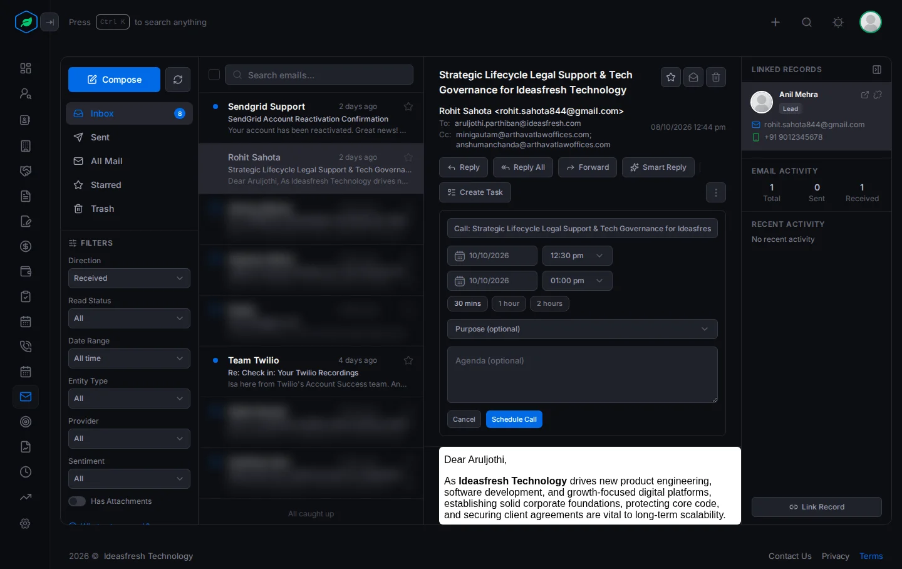
Task: Click the Link Record button
Action: (x=817, y=507)
